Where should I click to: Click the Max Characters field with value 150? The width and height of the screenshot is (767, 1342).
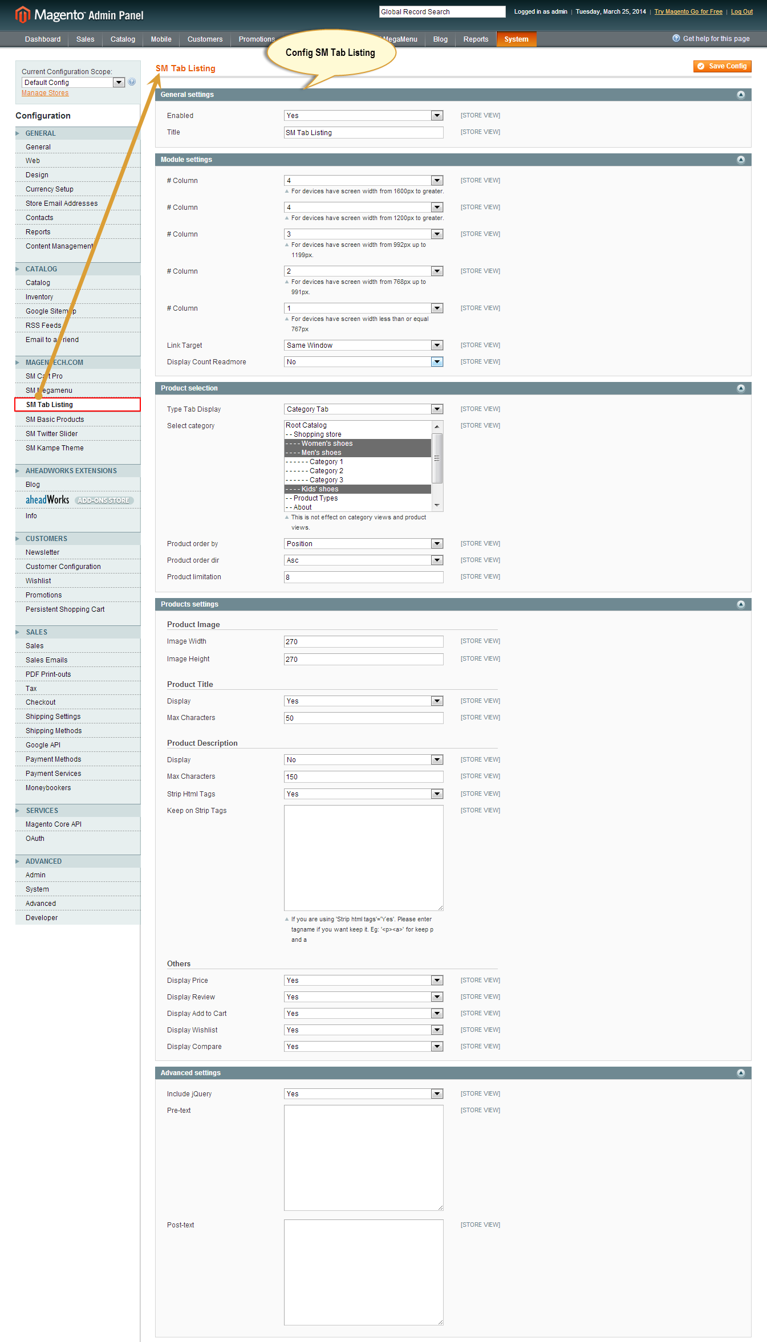tap(363, 777)
